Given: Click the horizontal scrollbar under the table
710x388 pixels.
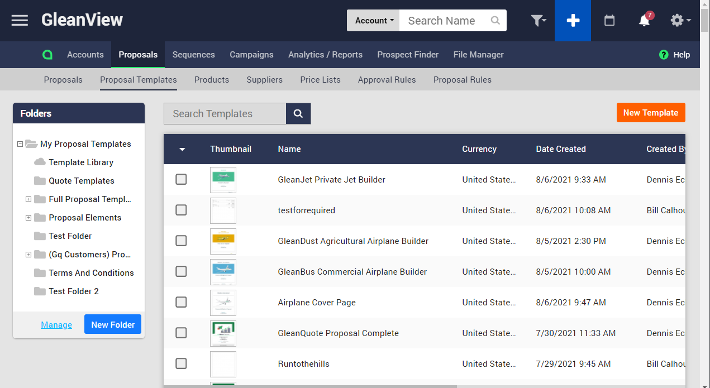Looking at the screenshot, I should [x=310, y=386].
